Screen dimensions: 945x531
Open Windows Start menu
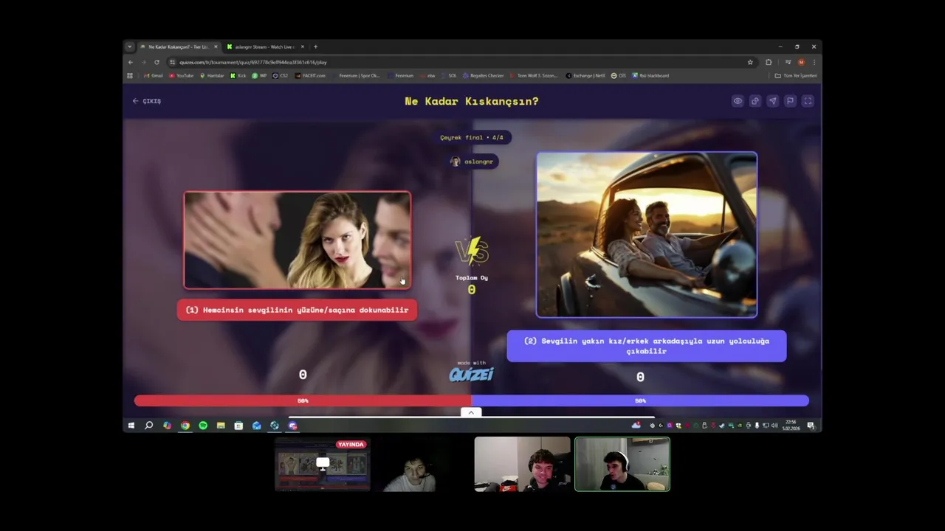[x=131, y=426]
